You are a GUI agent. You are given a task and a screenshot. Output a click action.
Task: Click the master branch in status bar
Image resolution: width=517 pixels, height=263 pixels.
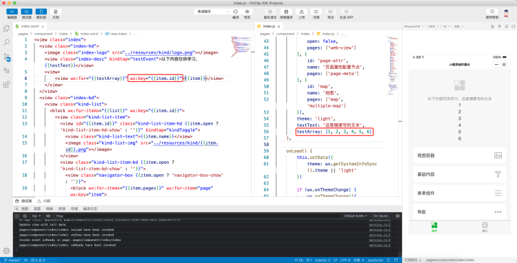point(12,260)
